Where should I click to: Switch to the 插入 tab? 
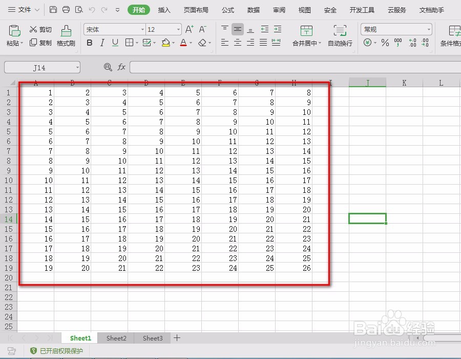click(x=164, y=10)
